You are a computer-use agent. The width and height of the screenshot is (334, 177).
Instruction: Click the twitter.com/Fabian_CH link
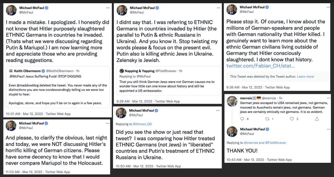[x=260, y=66]
